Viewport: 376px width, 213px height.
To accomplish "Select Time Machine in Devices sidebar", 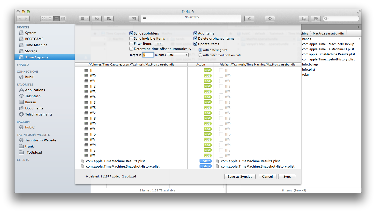I will pos(36,45).
